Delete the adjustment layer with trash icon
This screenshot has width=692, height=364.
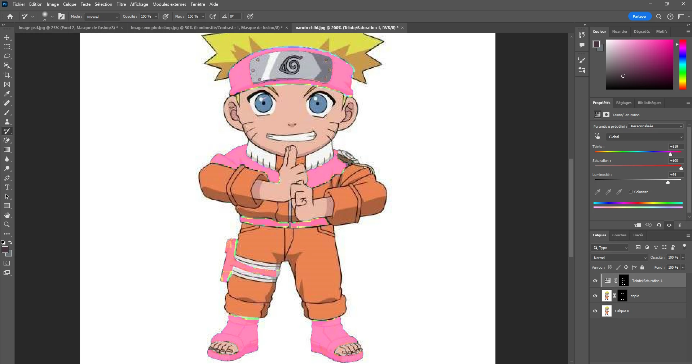point(680,225)
